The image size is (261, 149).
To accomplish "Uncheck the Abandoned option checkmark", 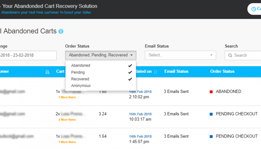I will point(130,65).
